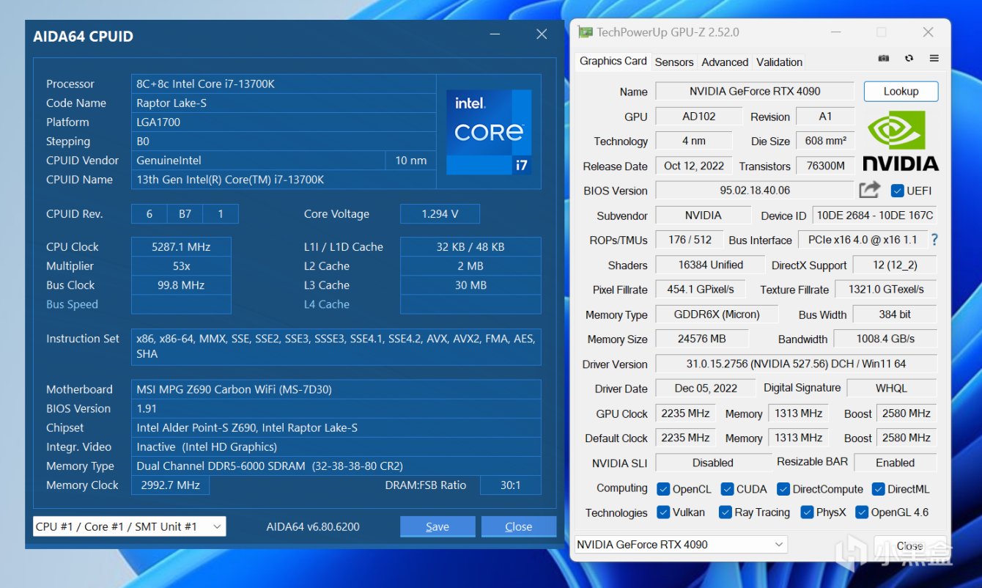Click the Release Date value Oct 12, 2022
This screenshot has width=982, height=588.
click(x=693, y=166)
